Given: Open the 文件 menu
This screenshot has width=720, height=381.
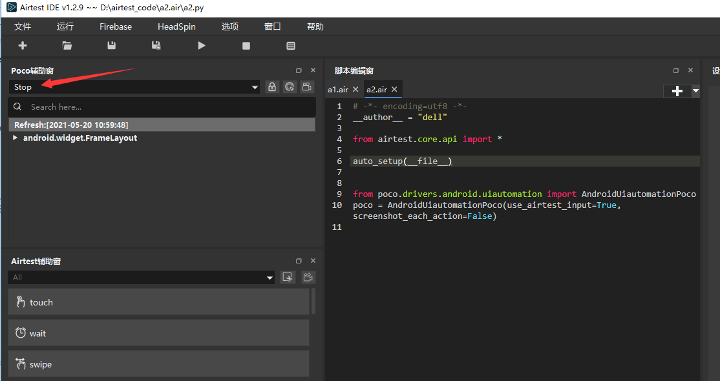Looking at the screenshot, I should (23, 26).
